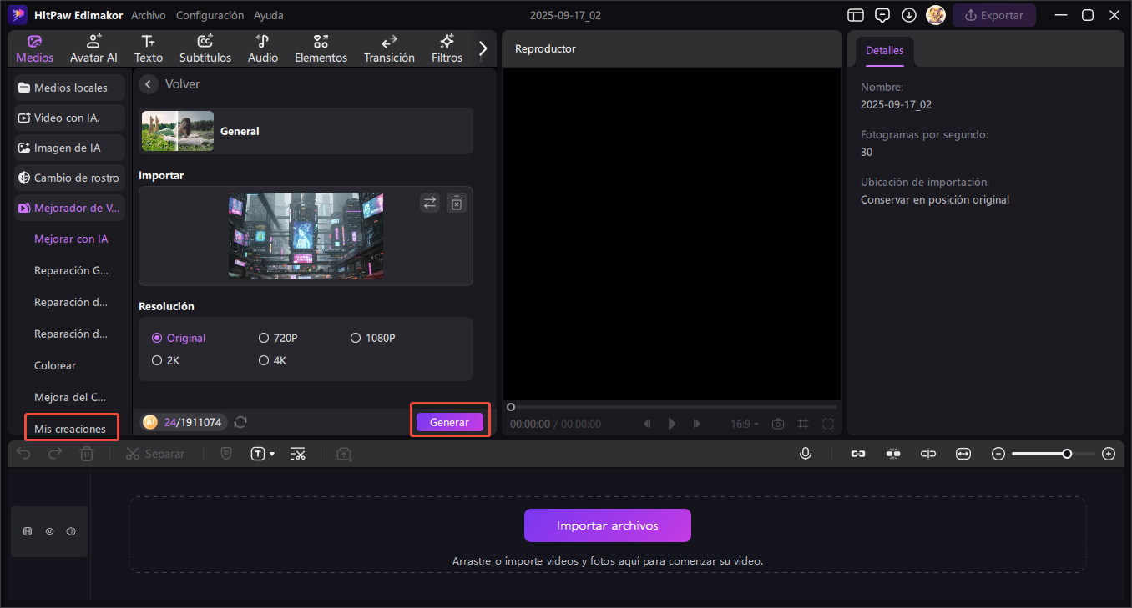Image resolution: width=1132 pixels, height=608 pixels.
Task: Click the snapshot camera icon in player
Action: pyautogui.click(x=778, y=424)
